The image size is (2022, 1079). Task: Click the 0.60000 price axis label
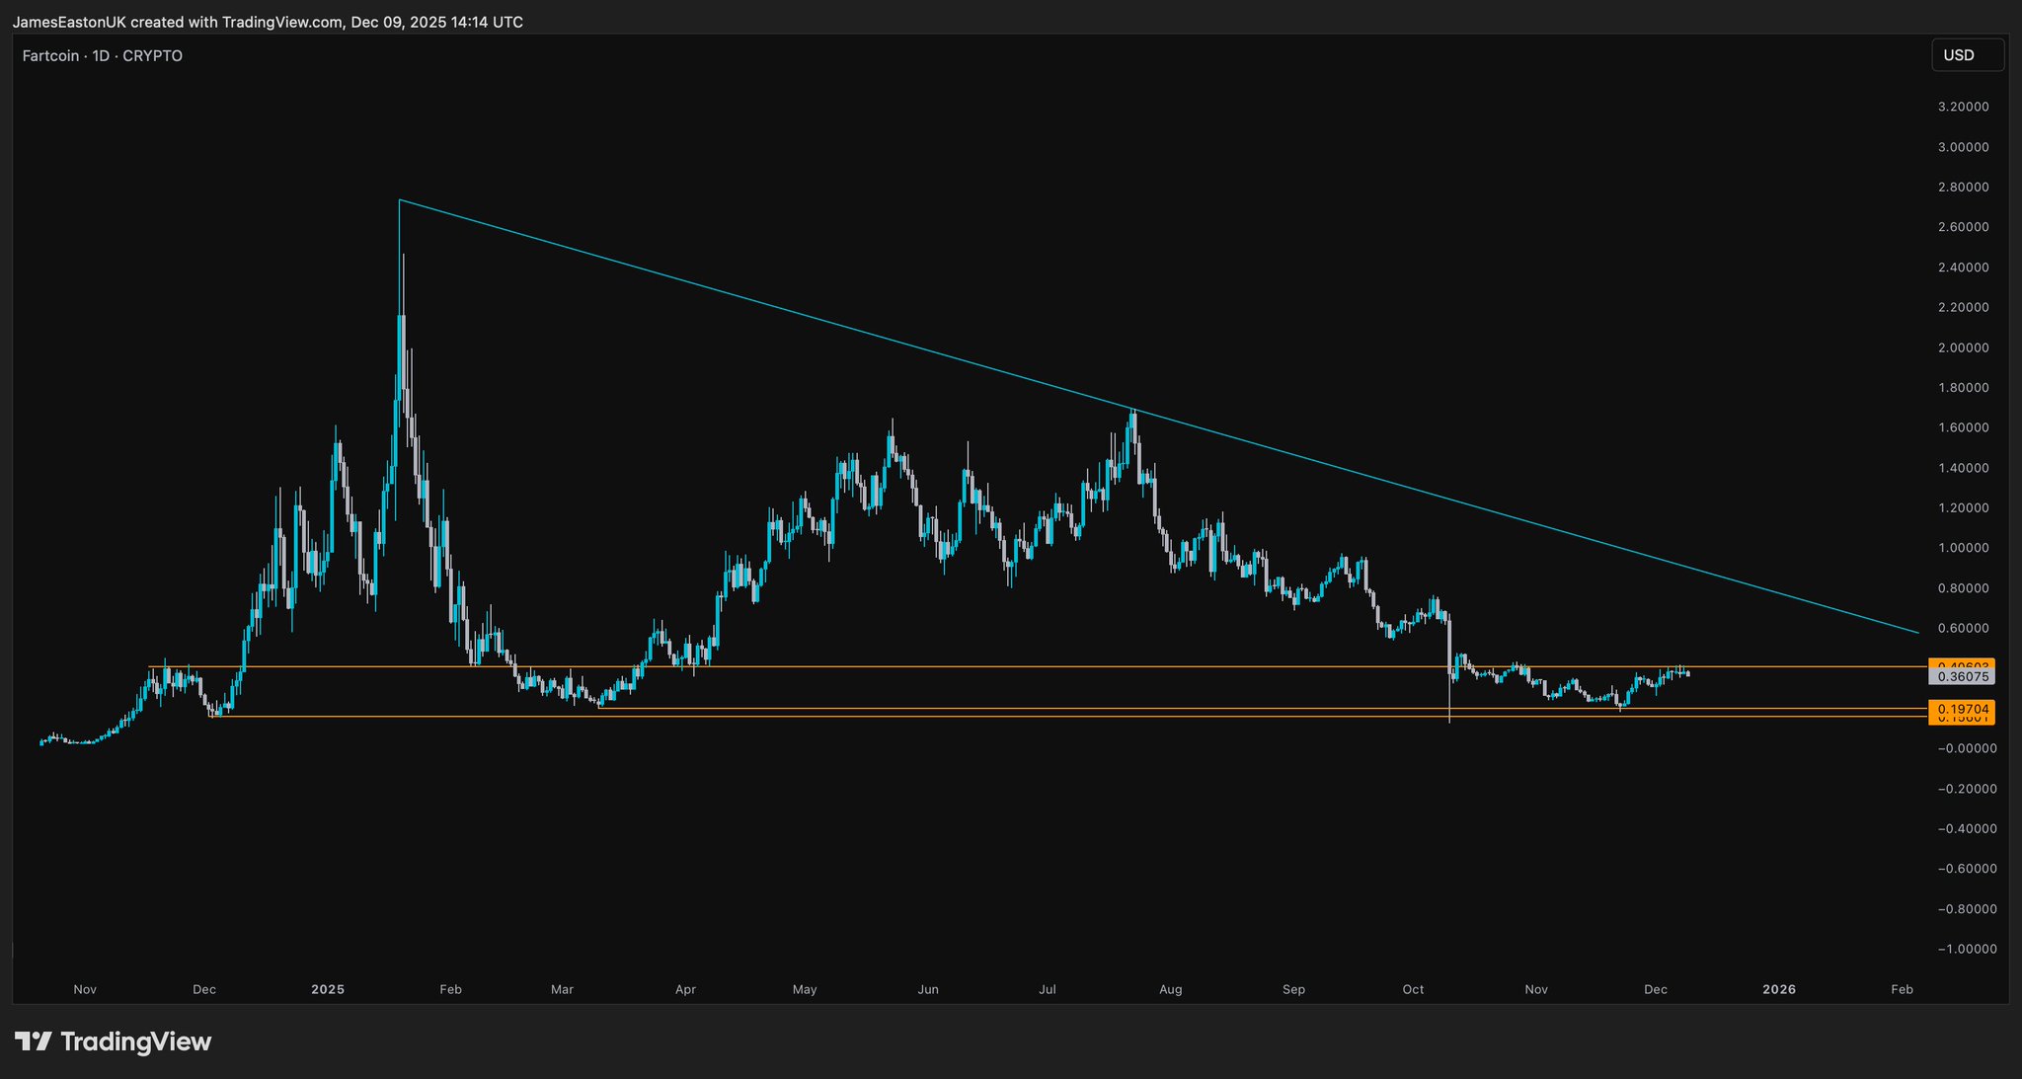(1963, 628)
